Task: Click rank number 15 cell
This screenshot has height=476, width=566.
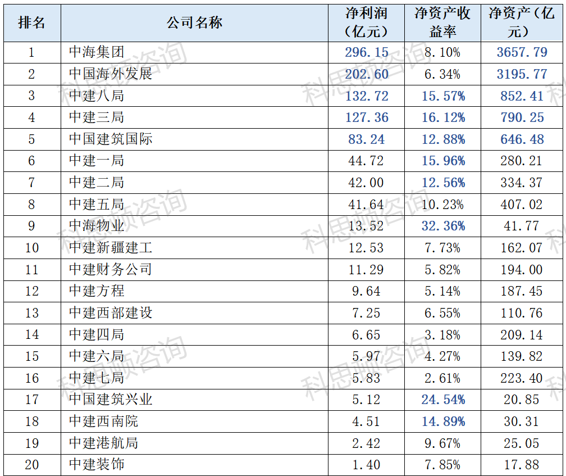Action: (32, 356)
